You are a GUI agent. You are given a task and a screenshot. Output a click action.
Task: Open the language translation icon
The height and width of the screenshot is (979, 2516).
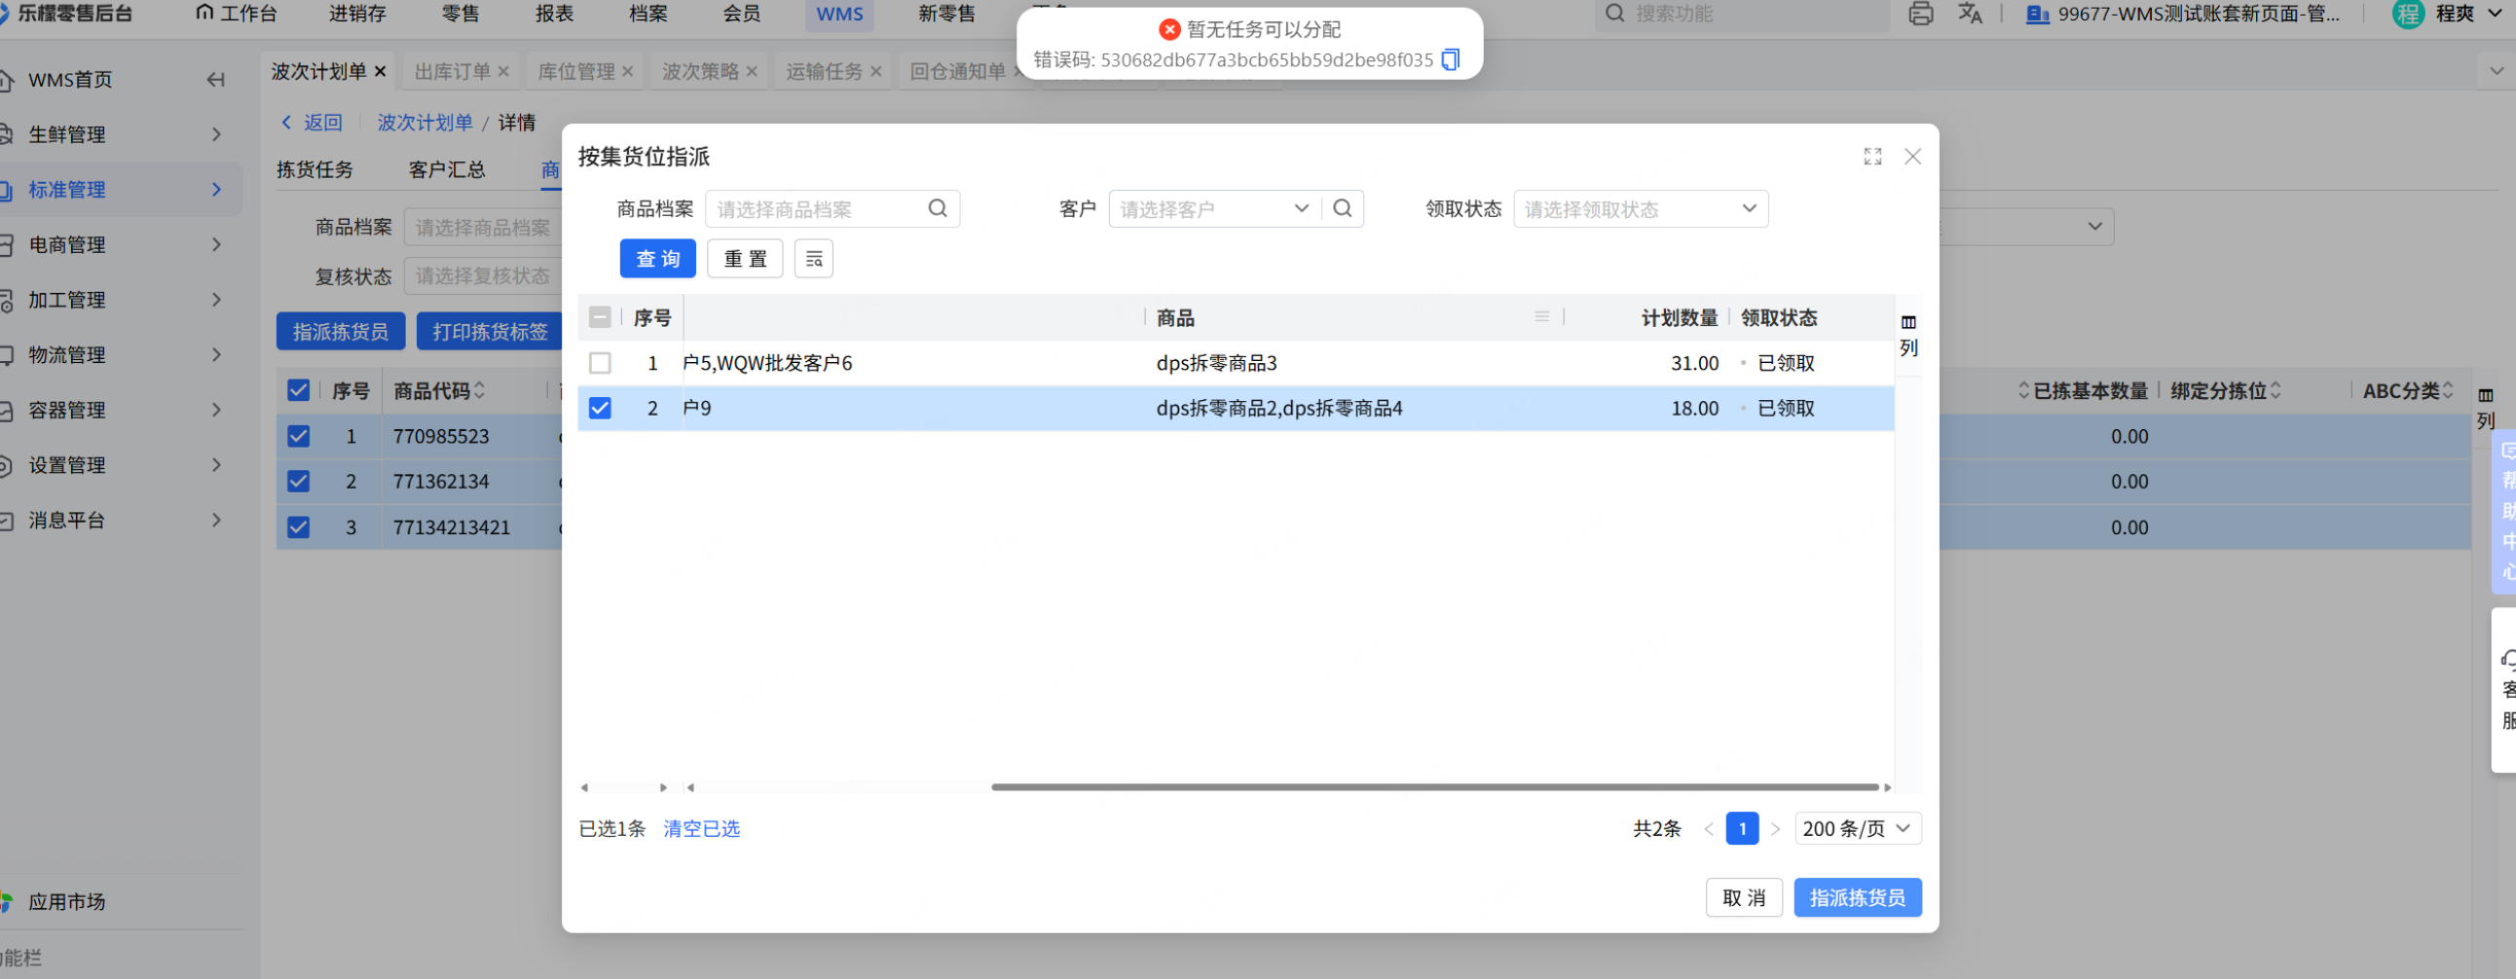coord(1970,14)
